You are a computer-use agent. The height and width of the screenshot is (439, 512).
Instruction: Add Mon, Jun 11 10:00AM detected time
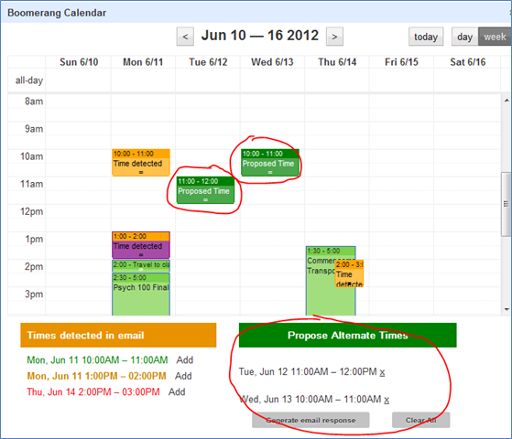point(185,360)
